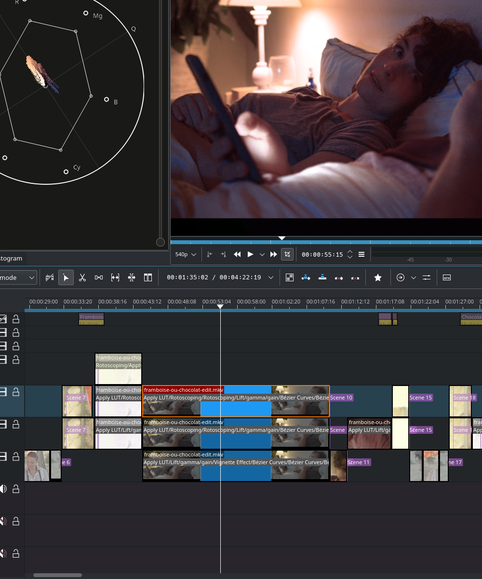Click the subtitle tool icon in toolbar
The height and width of the screenshot is (579, 482).
coord(447,277)
